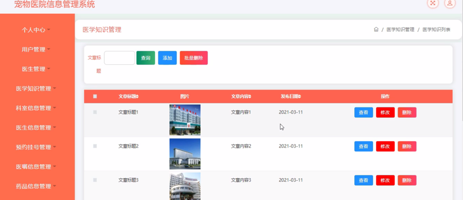Click 修改 for 文章标题3

pos(385,180)
